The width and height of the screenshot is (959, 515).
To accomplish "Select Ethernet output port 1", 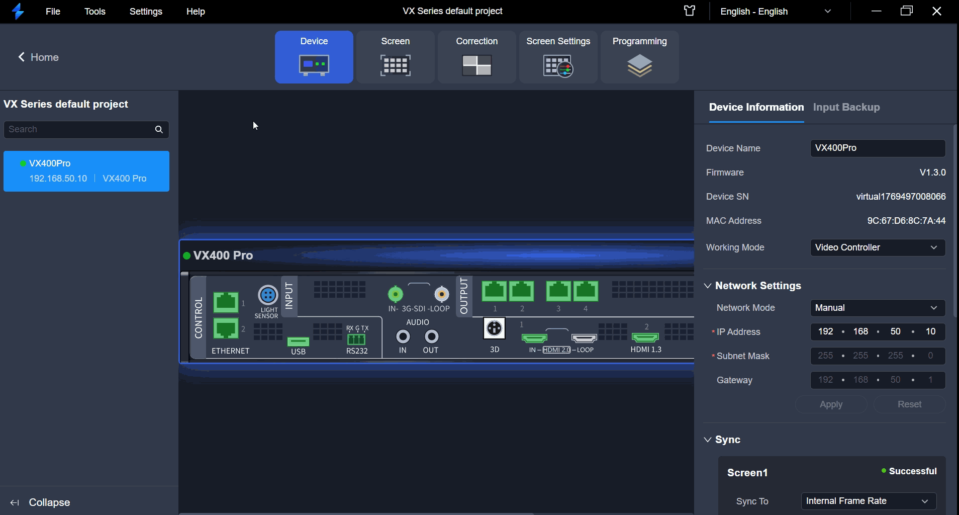I will coord(494,291).
